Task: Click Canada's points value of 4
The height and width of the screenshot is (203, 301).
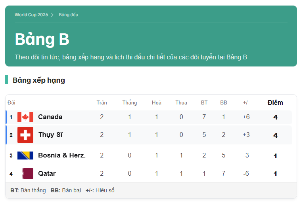Action: pyautogui.click(x=275, y=117)
